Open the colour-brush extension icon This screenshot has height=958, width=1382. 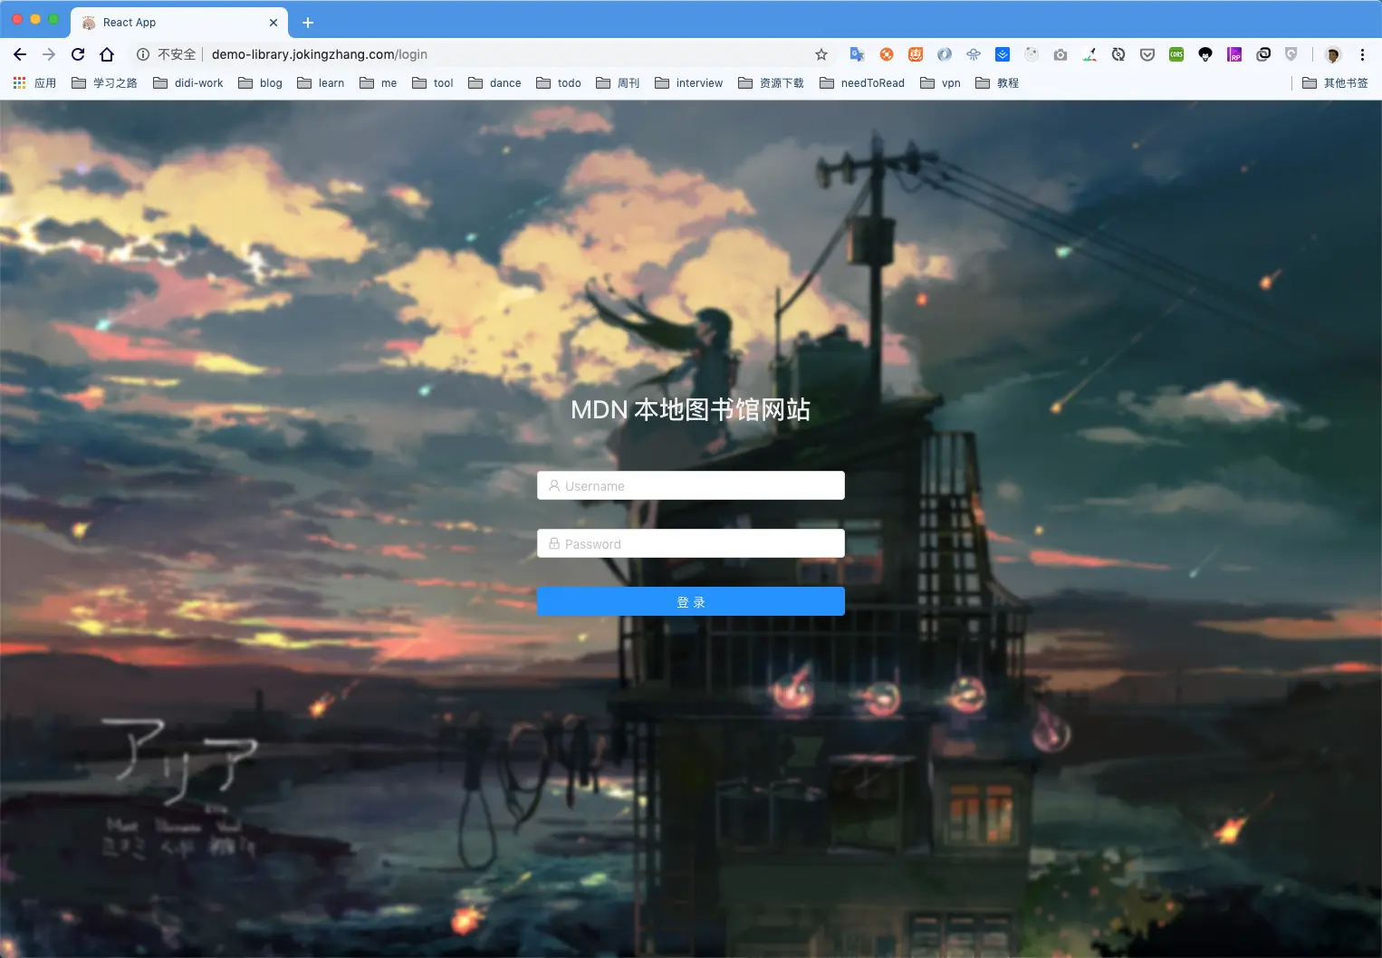pos(1089,54)
